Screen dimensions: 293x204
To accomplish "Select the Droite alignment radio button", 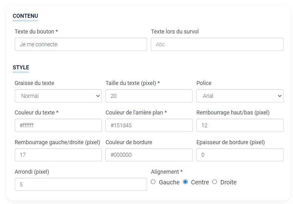I will (x=214, y=182).
